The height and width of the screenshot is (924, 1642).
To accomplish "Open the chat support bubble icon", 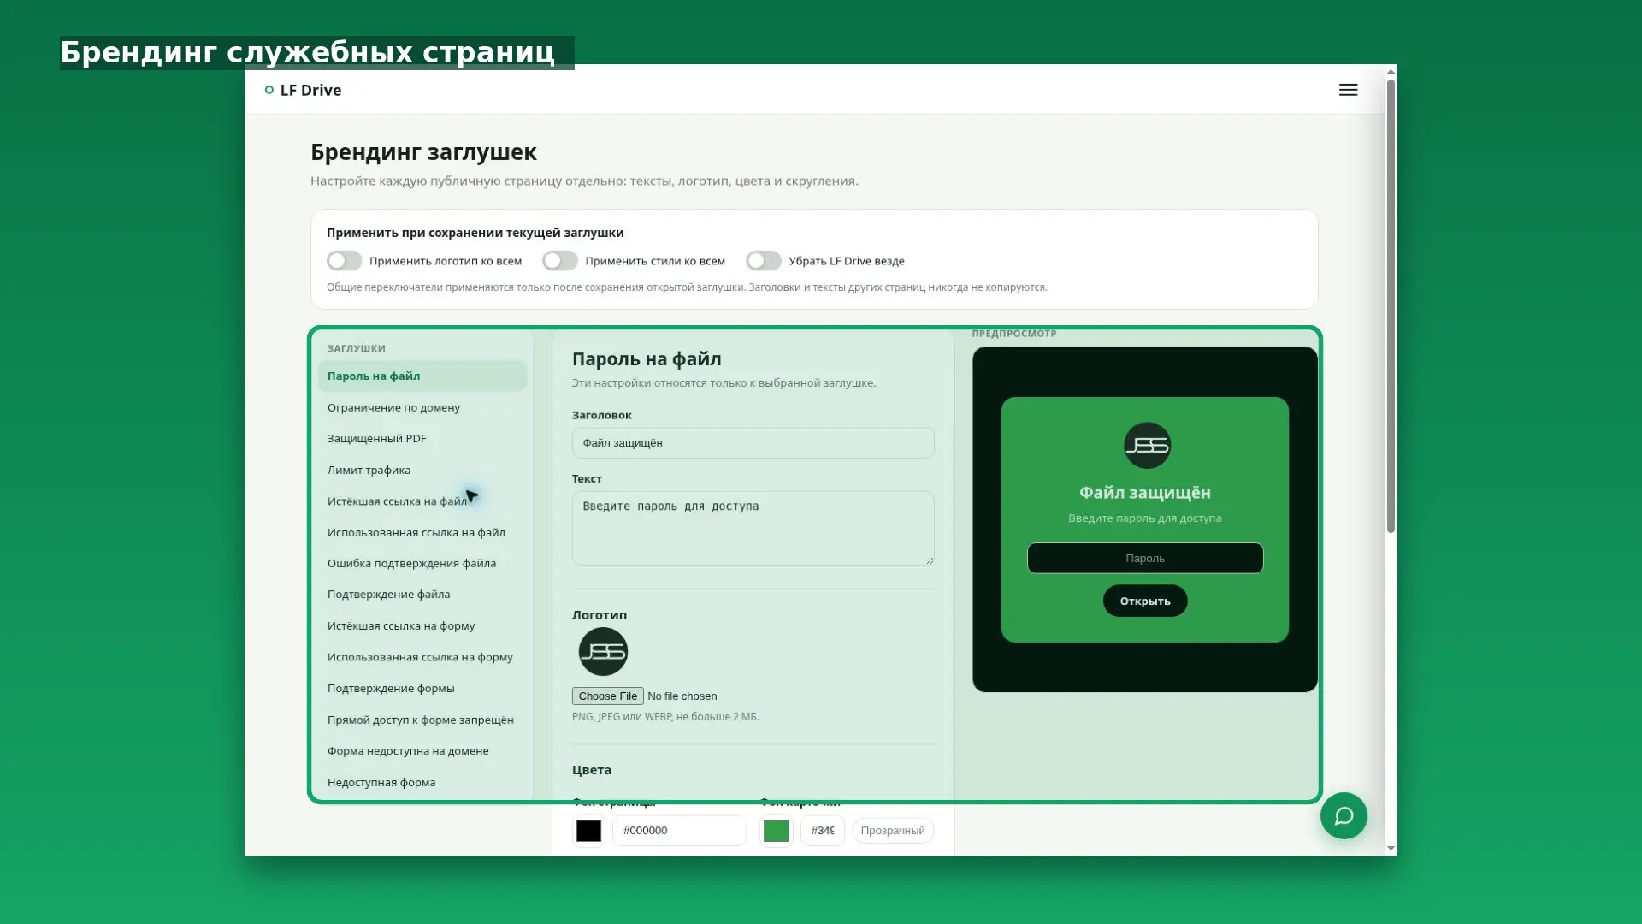I will [x=1344, y=815].
